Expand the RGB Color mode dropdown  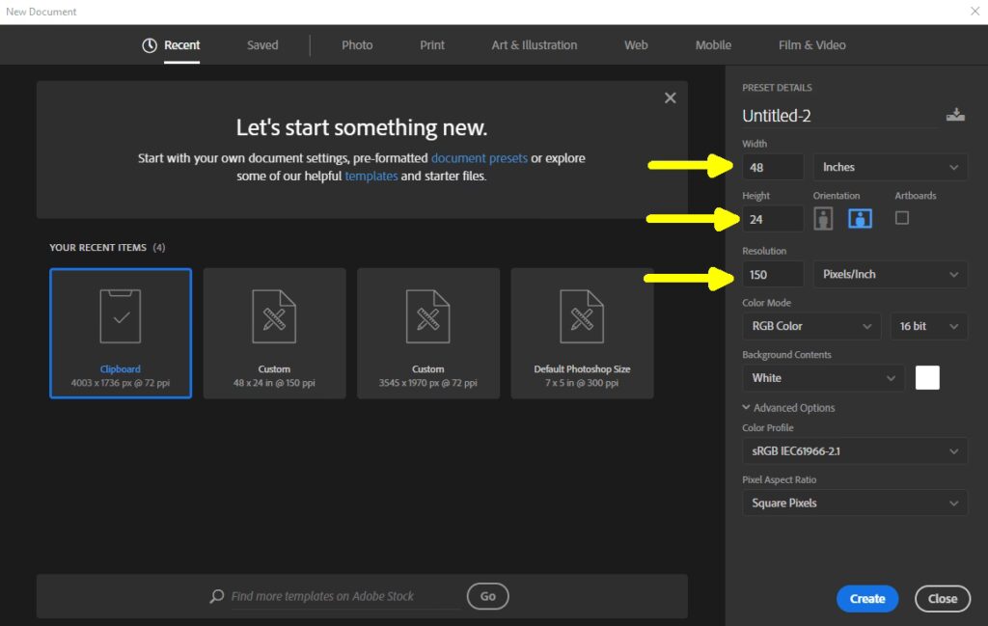[x=810, y=326]
